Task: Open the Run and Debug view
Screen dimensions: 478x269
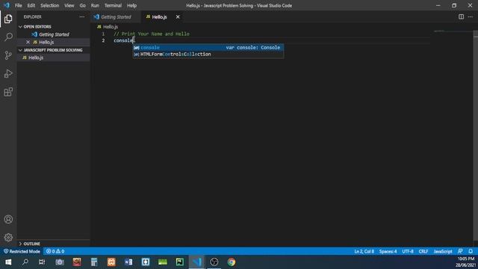Action: coord(8,73)
